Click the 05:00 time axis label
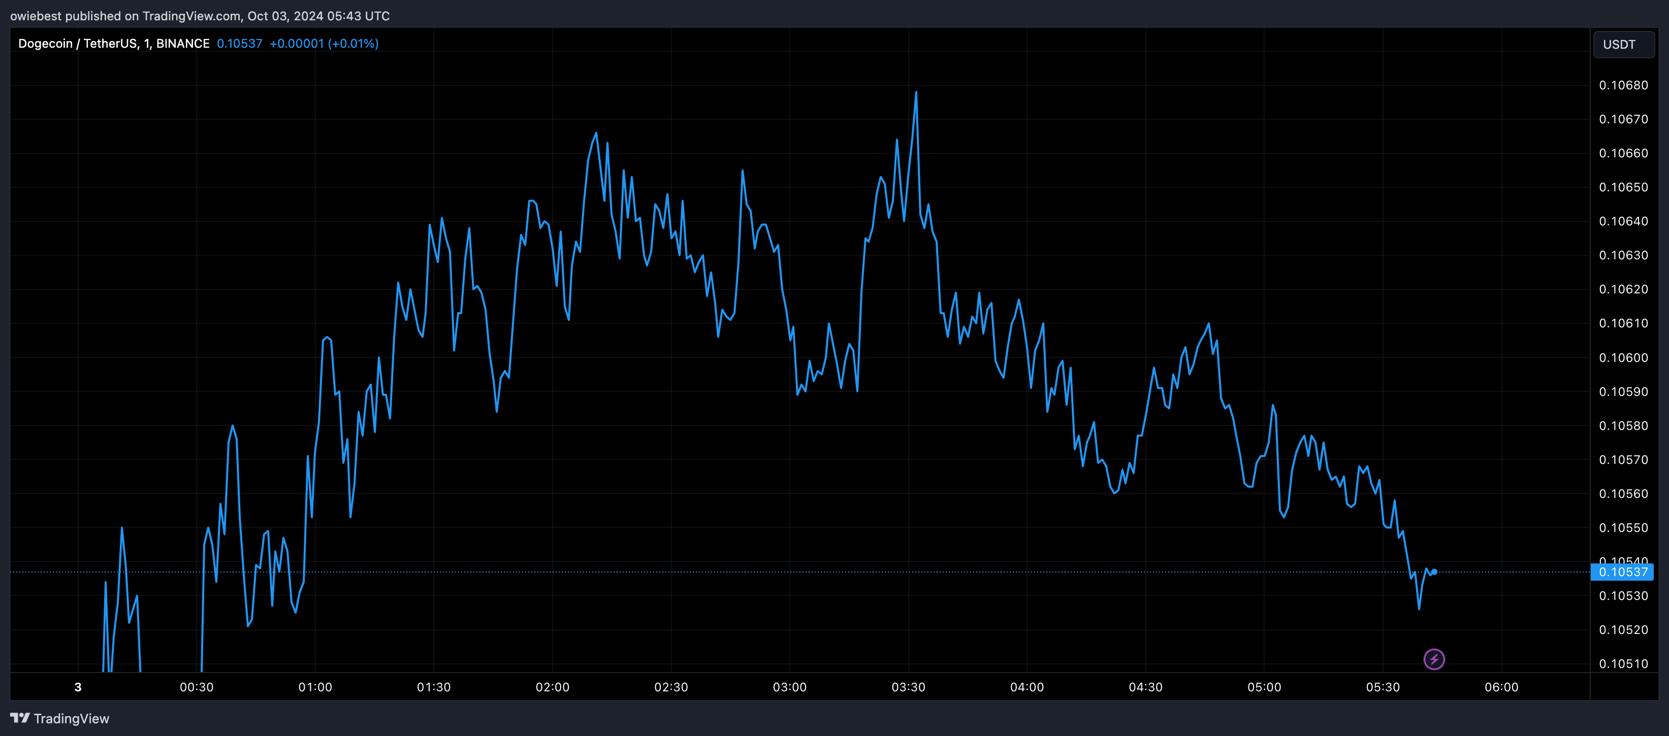 [x=1264, y=687]
